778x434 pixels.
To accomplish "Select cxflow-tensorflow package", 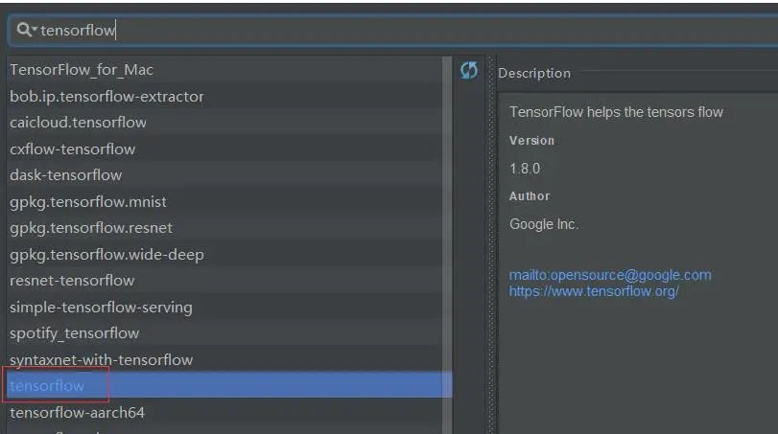I will pyautogui.click(x=224, y=148).
